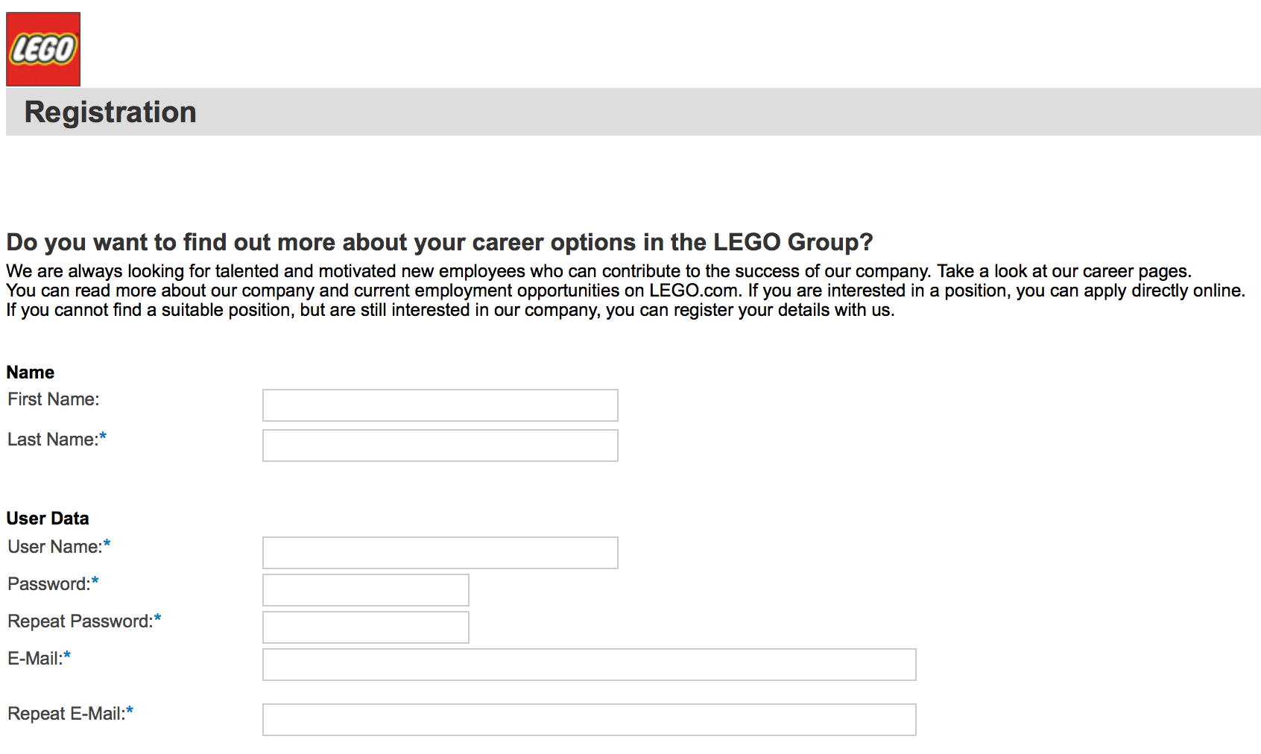Focus the Last Name text box
The image size is (1261, 754).
(x=440, y=446)
